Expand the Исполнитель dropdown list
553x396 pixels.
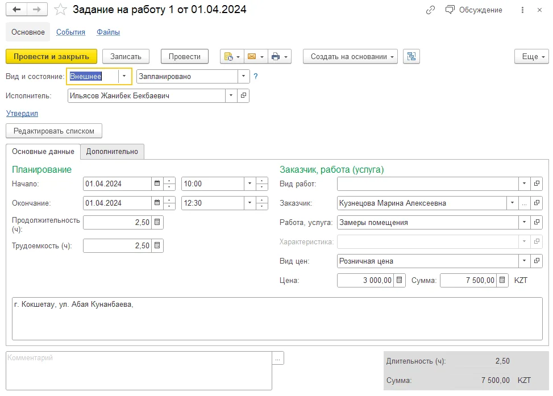click(231, 95)
